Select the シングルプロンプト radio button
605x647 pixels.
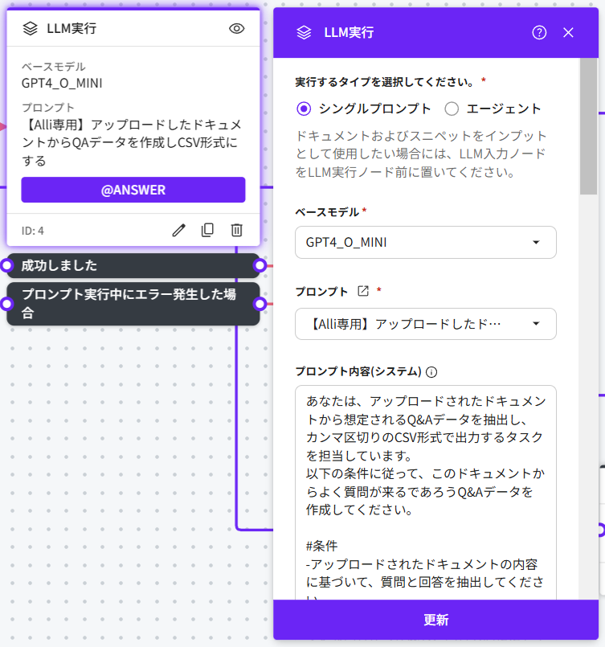click(304, 109)
